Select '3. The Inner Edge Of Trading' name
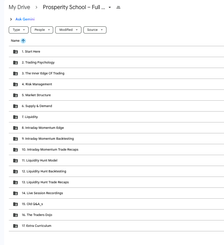The width and height of the screenshot is (224, 245). [43, 73]
